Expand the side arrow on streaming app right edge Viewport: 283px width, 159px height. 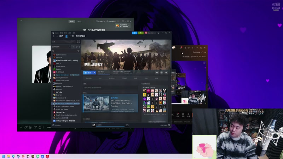tap(207, 88)
